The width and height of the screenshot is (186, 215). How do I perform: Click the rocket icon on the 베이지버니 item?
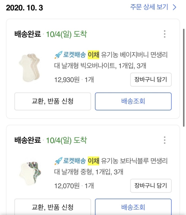click(58, 55)
